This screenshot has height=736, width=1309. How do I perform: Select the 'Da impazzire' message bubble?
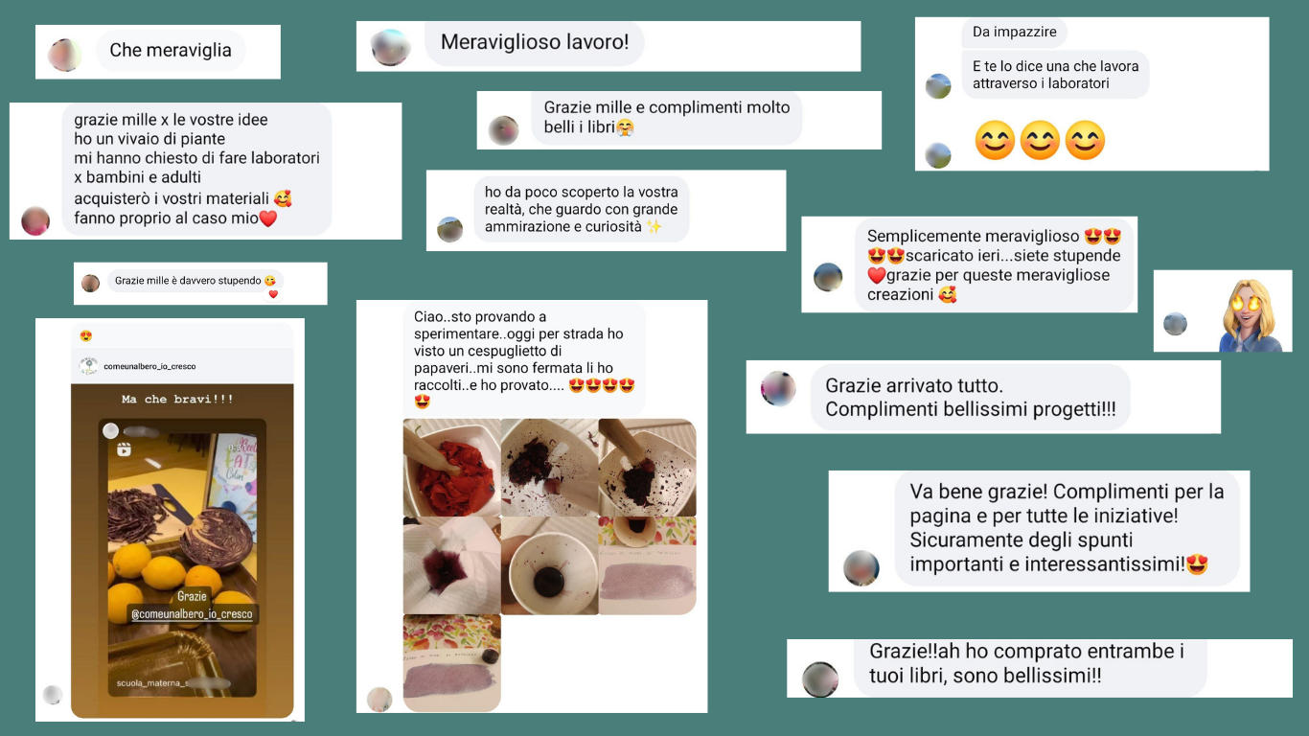tap(1014, 33)
